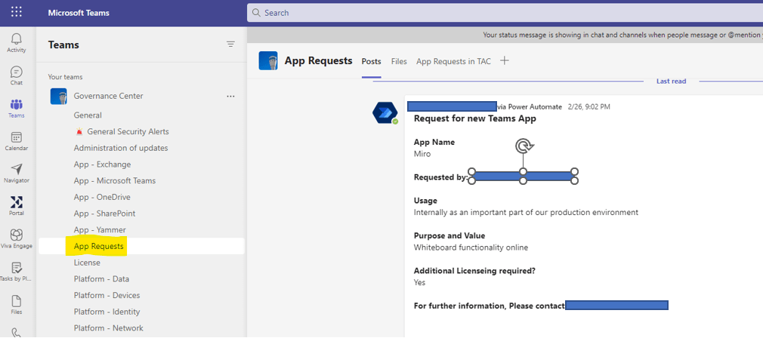Image resolution: width=763 pixels, height=338 pixels.
Task: Open the Files app in sidebar
Action: [x=16, y=304]
